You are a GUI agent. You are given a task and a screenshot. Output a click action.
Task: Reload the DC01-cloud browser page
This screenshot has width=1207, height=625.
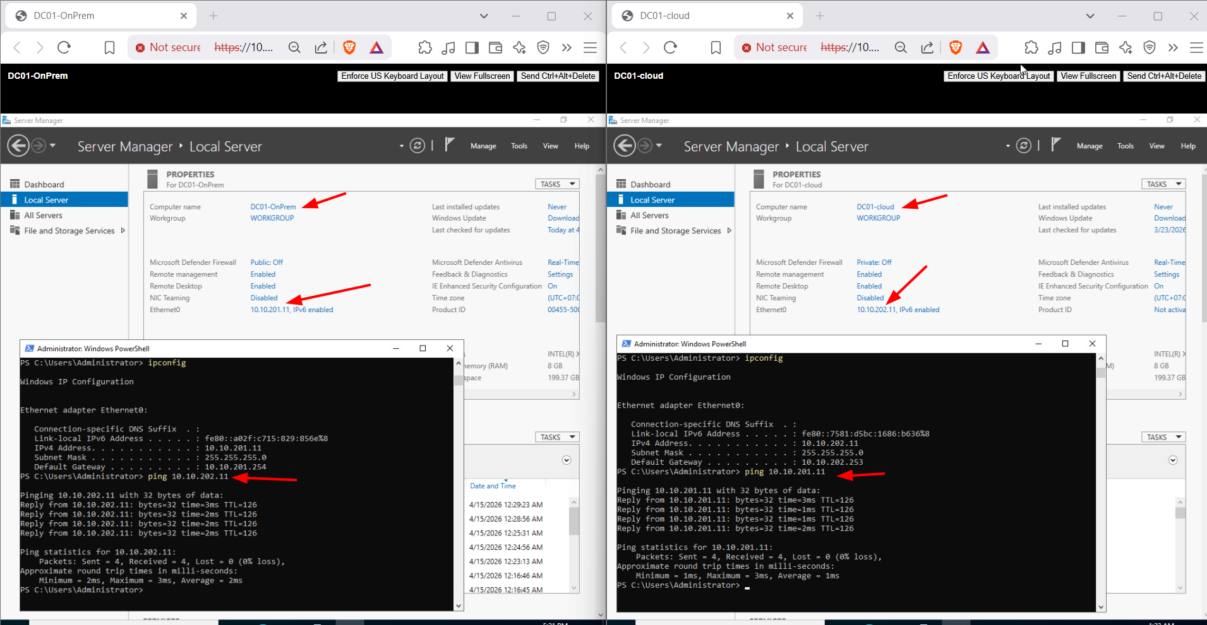click(x=670, y=47)
